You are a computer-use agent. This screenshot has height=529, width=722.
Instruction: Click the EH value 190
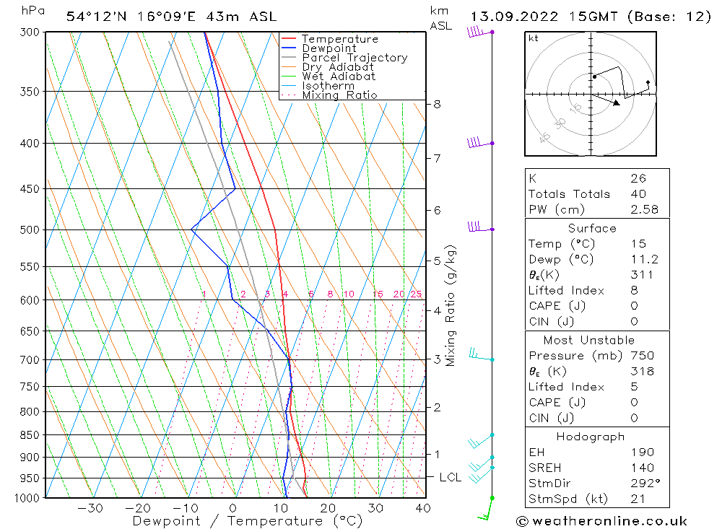tap(643, 452)
